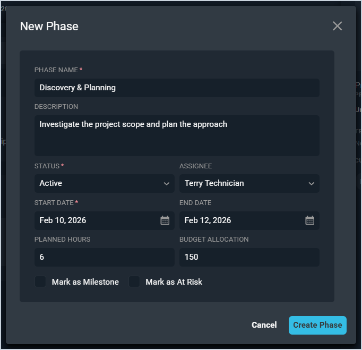Image resolution: width=362 pixels, height=350 pixels.
Task: Open the End Date calendar picker icon
Action: [310, 220]
